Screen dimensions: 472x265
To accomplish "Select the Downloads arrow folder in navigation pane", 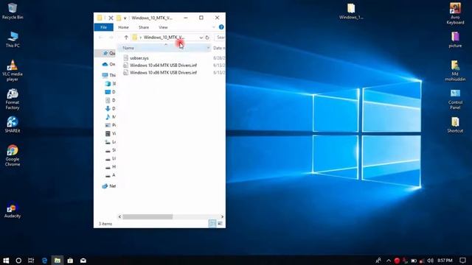I will pyautogui.click(x=110, y=108).
